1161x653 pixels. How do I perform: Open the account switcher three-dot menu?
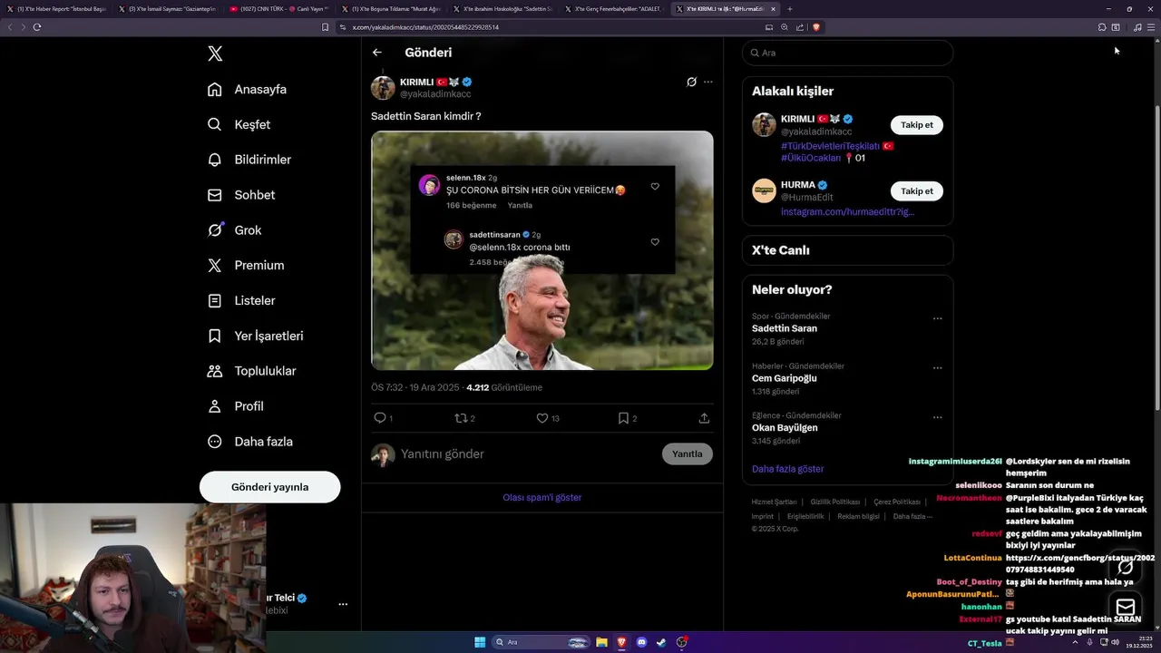point(343,604)
